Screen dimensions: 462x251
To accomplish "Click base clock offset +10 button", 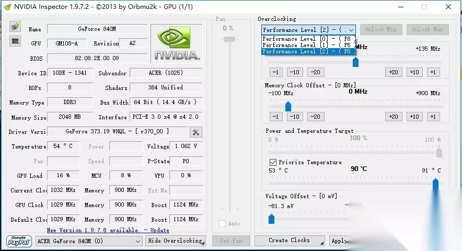I will coord(414,72).
